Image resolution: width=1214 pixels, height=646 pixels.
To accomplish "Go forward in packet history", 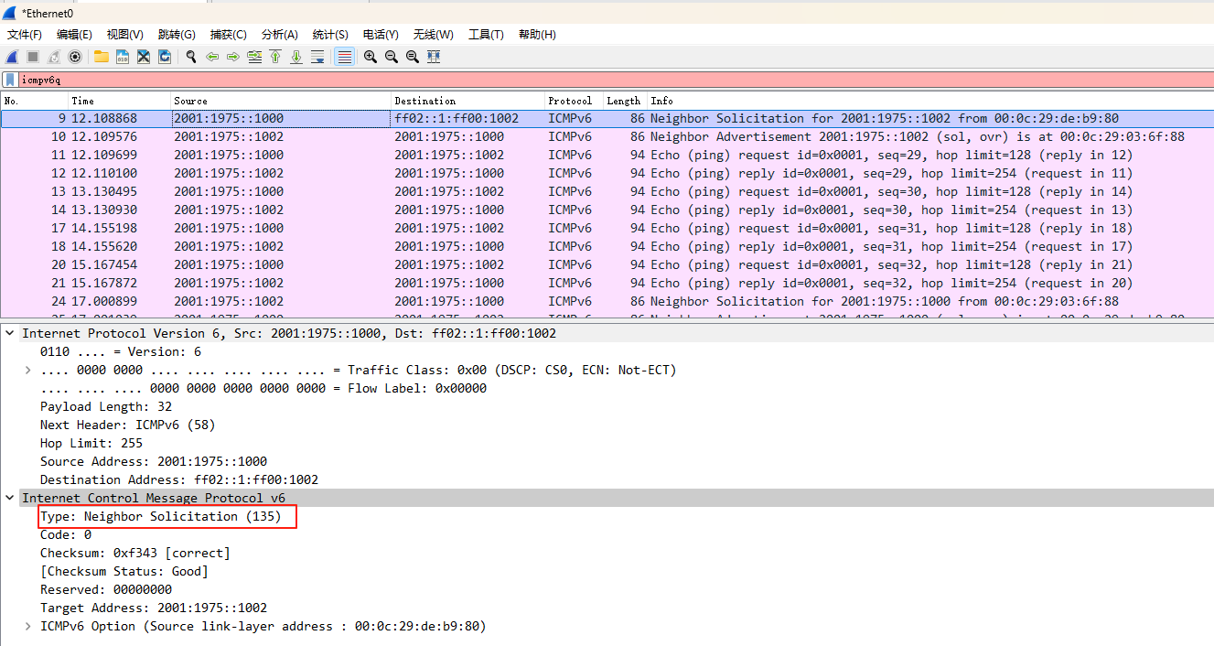I will 233,57.
